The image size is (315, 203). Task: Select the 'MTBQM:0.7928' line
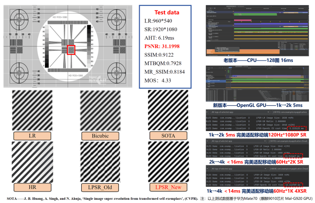click(x=163, y=63)
